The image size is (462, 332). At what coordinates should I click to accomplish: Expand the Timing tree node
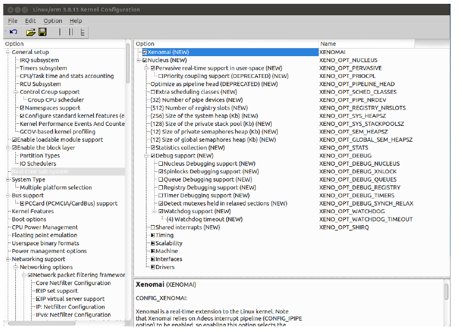153,236
